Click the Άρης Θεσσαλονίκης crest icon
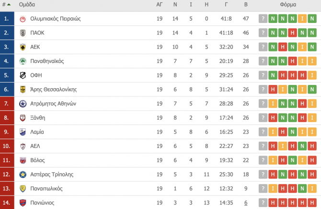 [23, 90]
